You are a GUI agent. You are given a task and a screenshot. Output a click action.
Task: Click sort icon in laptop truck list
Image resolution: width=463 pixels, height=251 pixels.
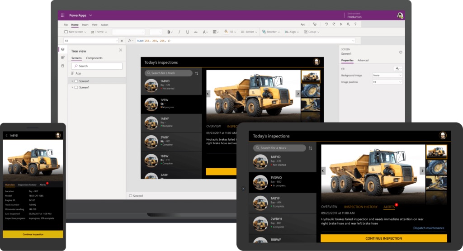(x=197, y=73)
